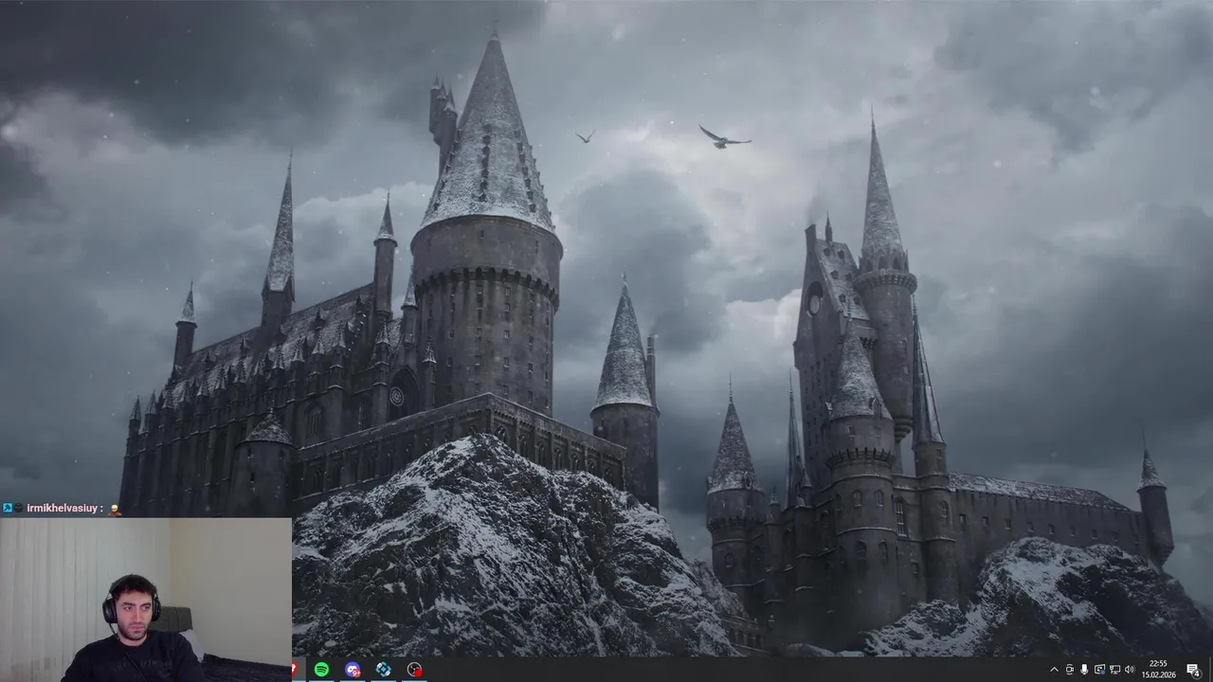Viewport: 1213px width, 682px height.
Task: Open network settings tray icon
Action: click(x=1114, y=670)
